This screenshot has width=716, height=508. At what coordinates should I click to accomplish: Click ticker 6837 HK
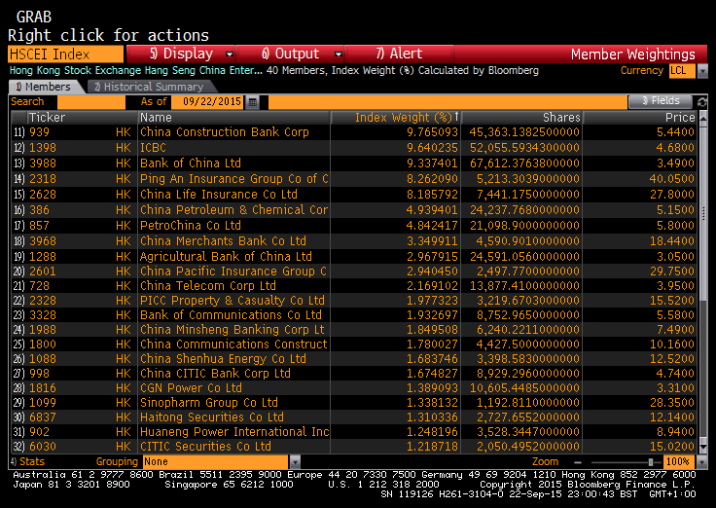80,417
